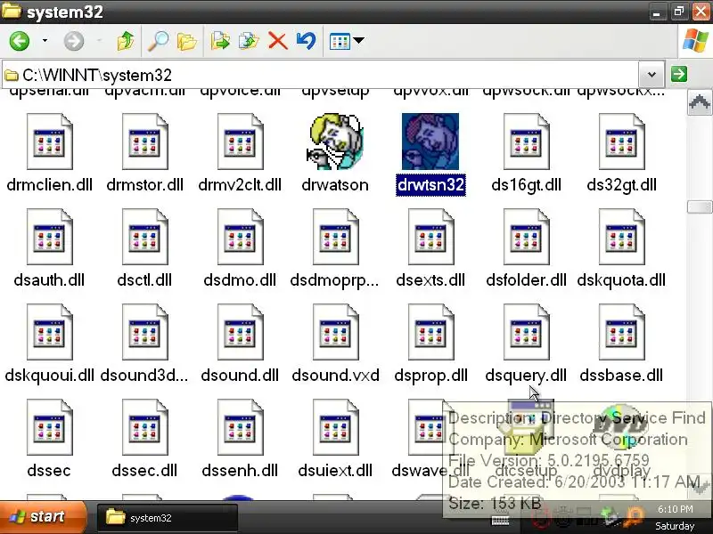Open the Back history dropdown arrow
This screenshot has width=713, height=534.
click(45, 41)
